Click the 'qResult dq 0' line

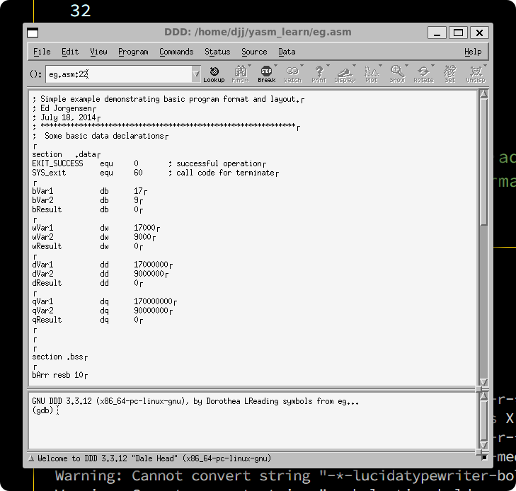click(88, 320)
